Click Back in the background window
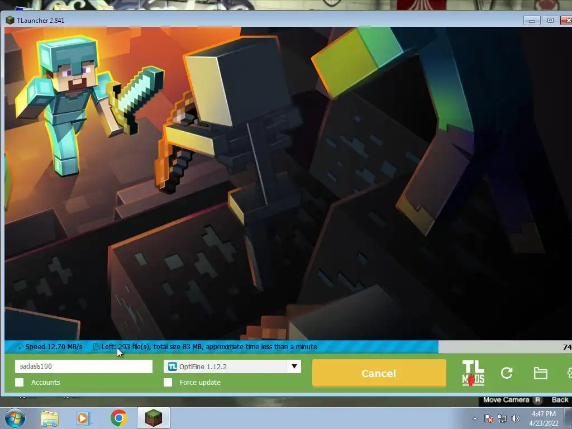 (560, 400)
